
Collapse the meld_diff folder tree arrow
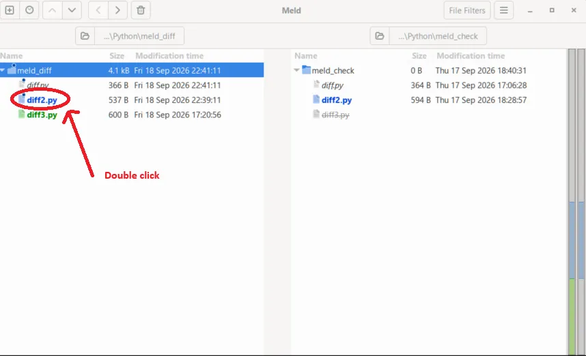3,70
